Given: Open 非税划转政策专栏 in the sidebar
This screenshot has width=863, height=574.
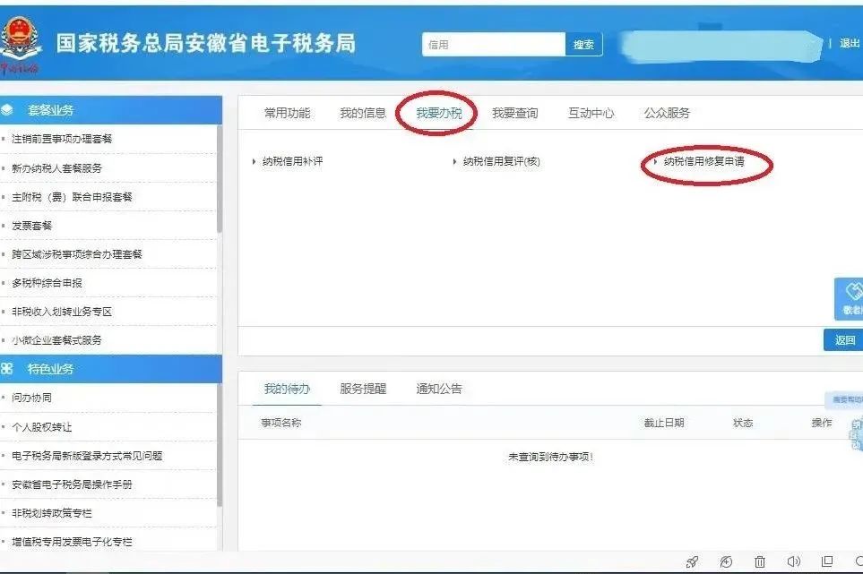Looking at the screenshot, I should pos(52,513).
